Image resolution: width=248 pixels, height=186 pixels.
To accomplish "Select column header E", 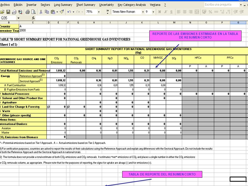I will click(58, 22).
